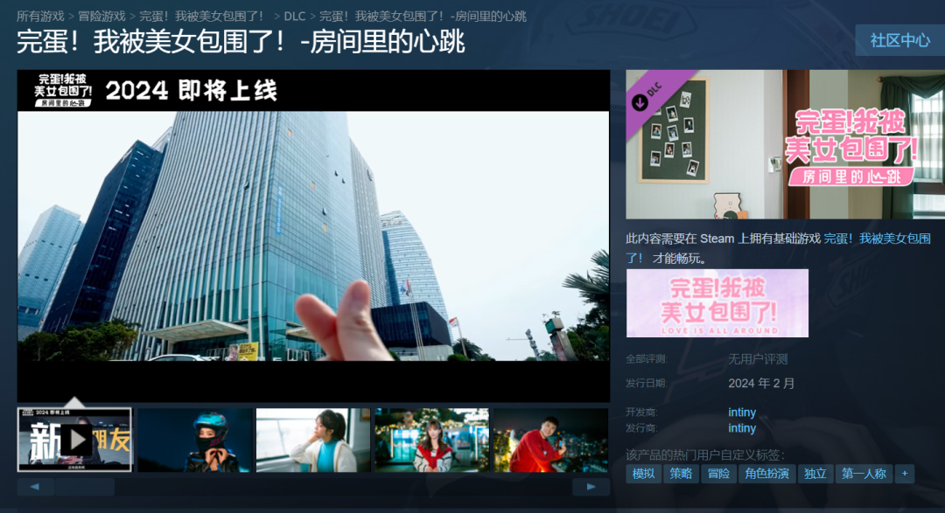945x513 pixels.
Task: Open developer link intiny
Action: tap(742, 412)
